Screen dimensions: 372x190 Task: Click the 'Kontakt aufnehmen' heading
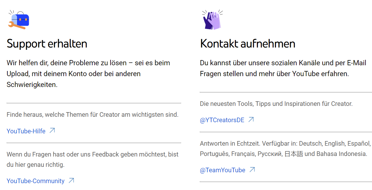click(x=248, y=44)
